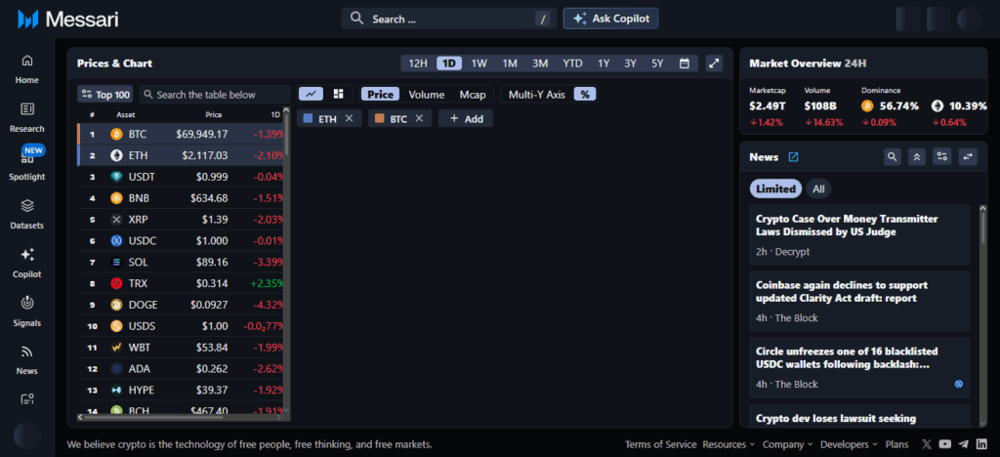Select the 1M timeframe
Screen dimensions: 1000x457
[510, 63]
